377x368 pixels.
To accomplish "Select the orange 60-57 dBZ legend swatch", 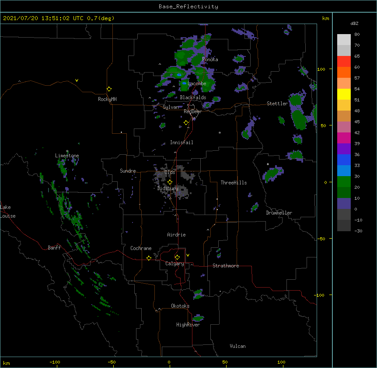I will [x=344, y=72].
